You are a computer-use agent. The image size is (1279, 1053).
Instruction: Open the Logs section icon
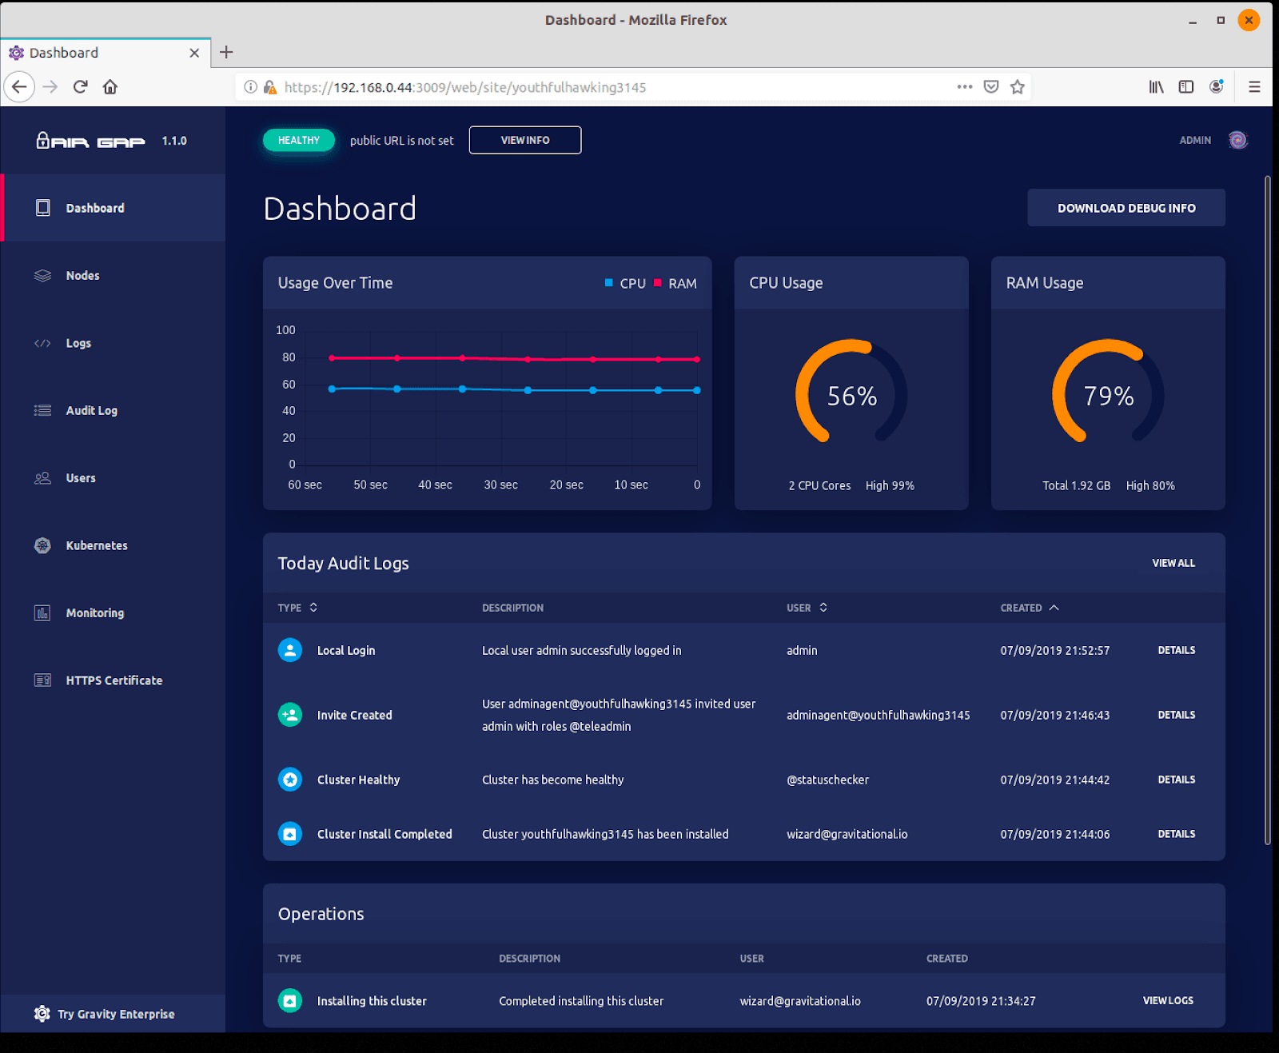[42, 343]
